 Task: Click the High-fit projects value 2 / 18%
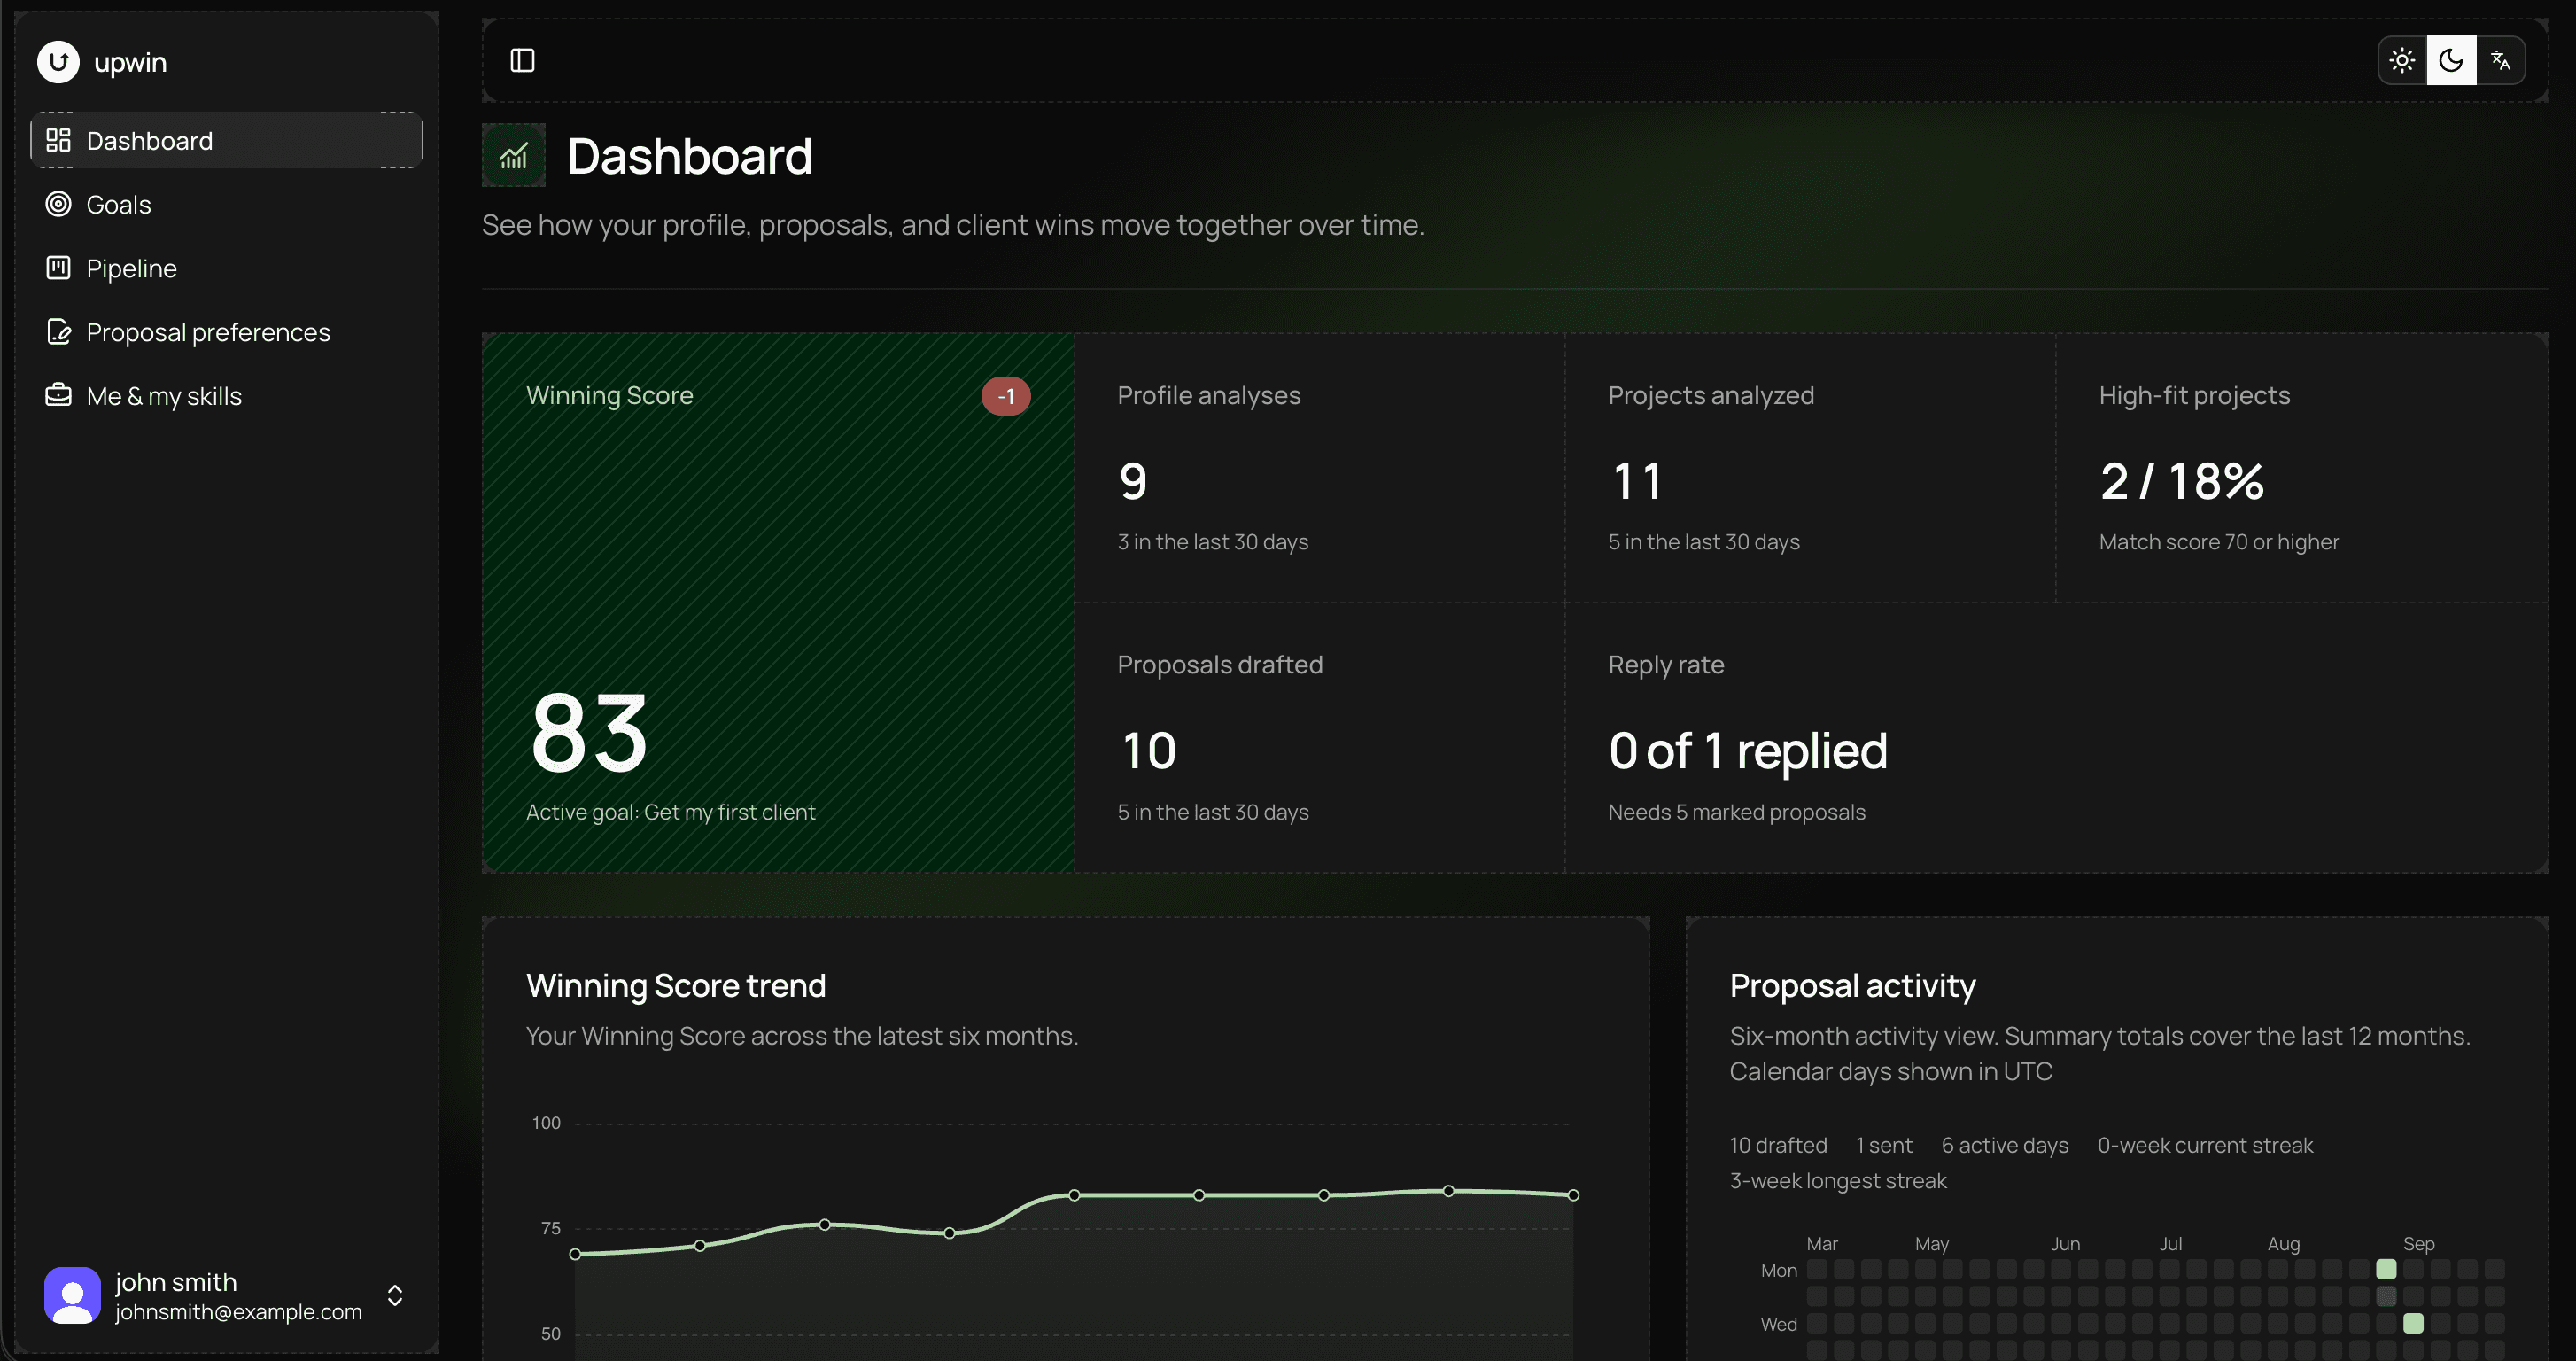point(2182,481)
